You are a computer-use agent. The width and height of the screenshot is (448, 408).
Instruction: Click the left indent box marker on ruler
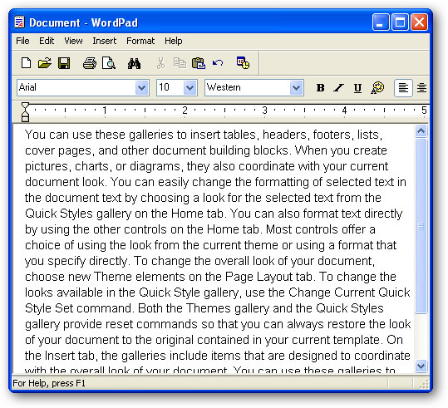[25, 119]
